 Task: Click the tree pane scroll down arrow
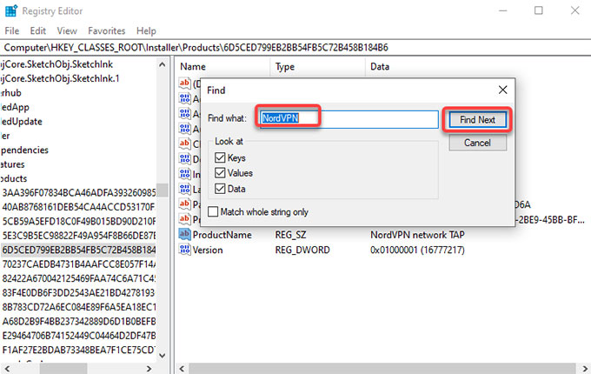(162, 355)
